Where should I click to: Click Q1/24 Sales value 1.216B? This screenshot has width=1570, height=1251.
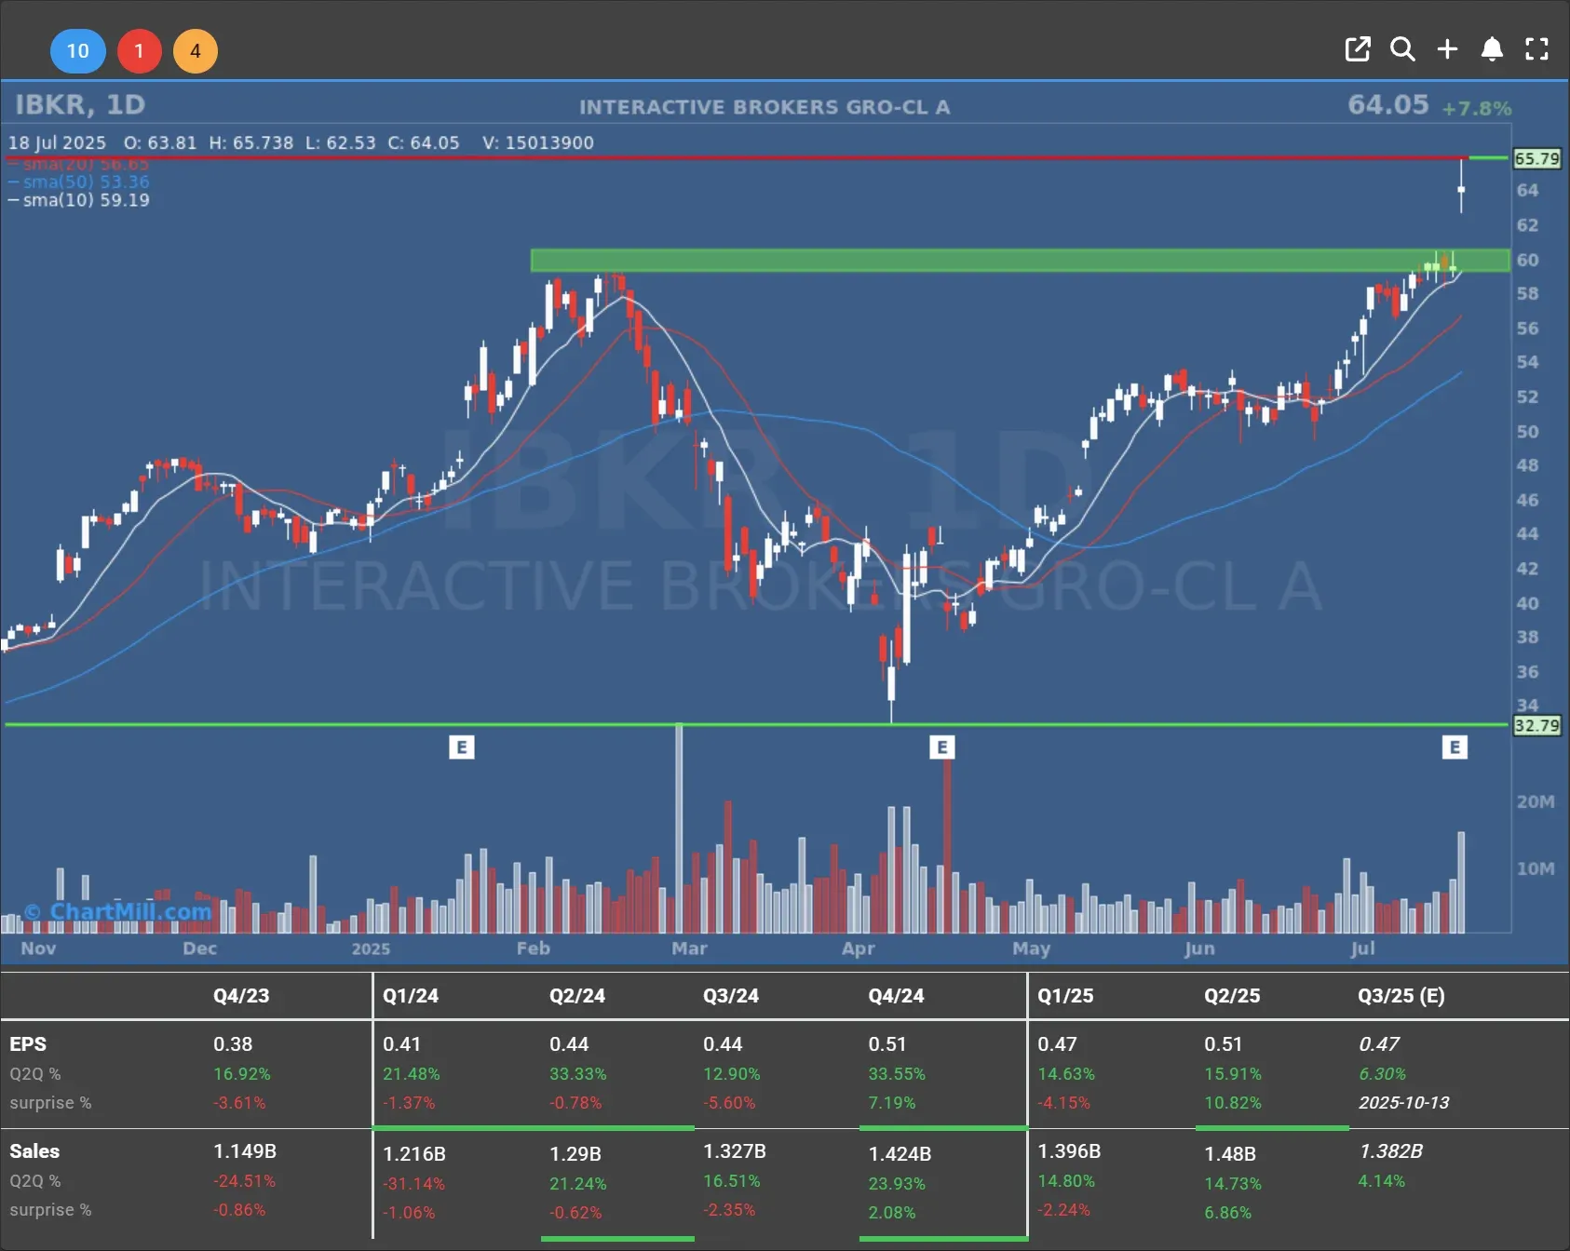point(414,1154)
